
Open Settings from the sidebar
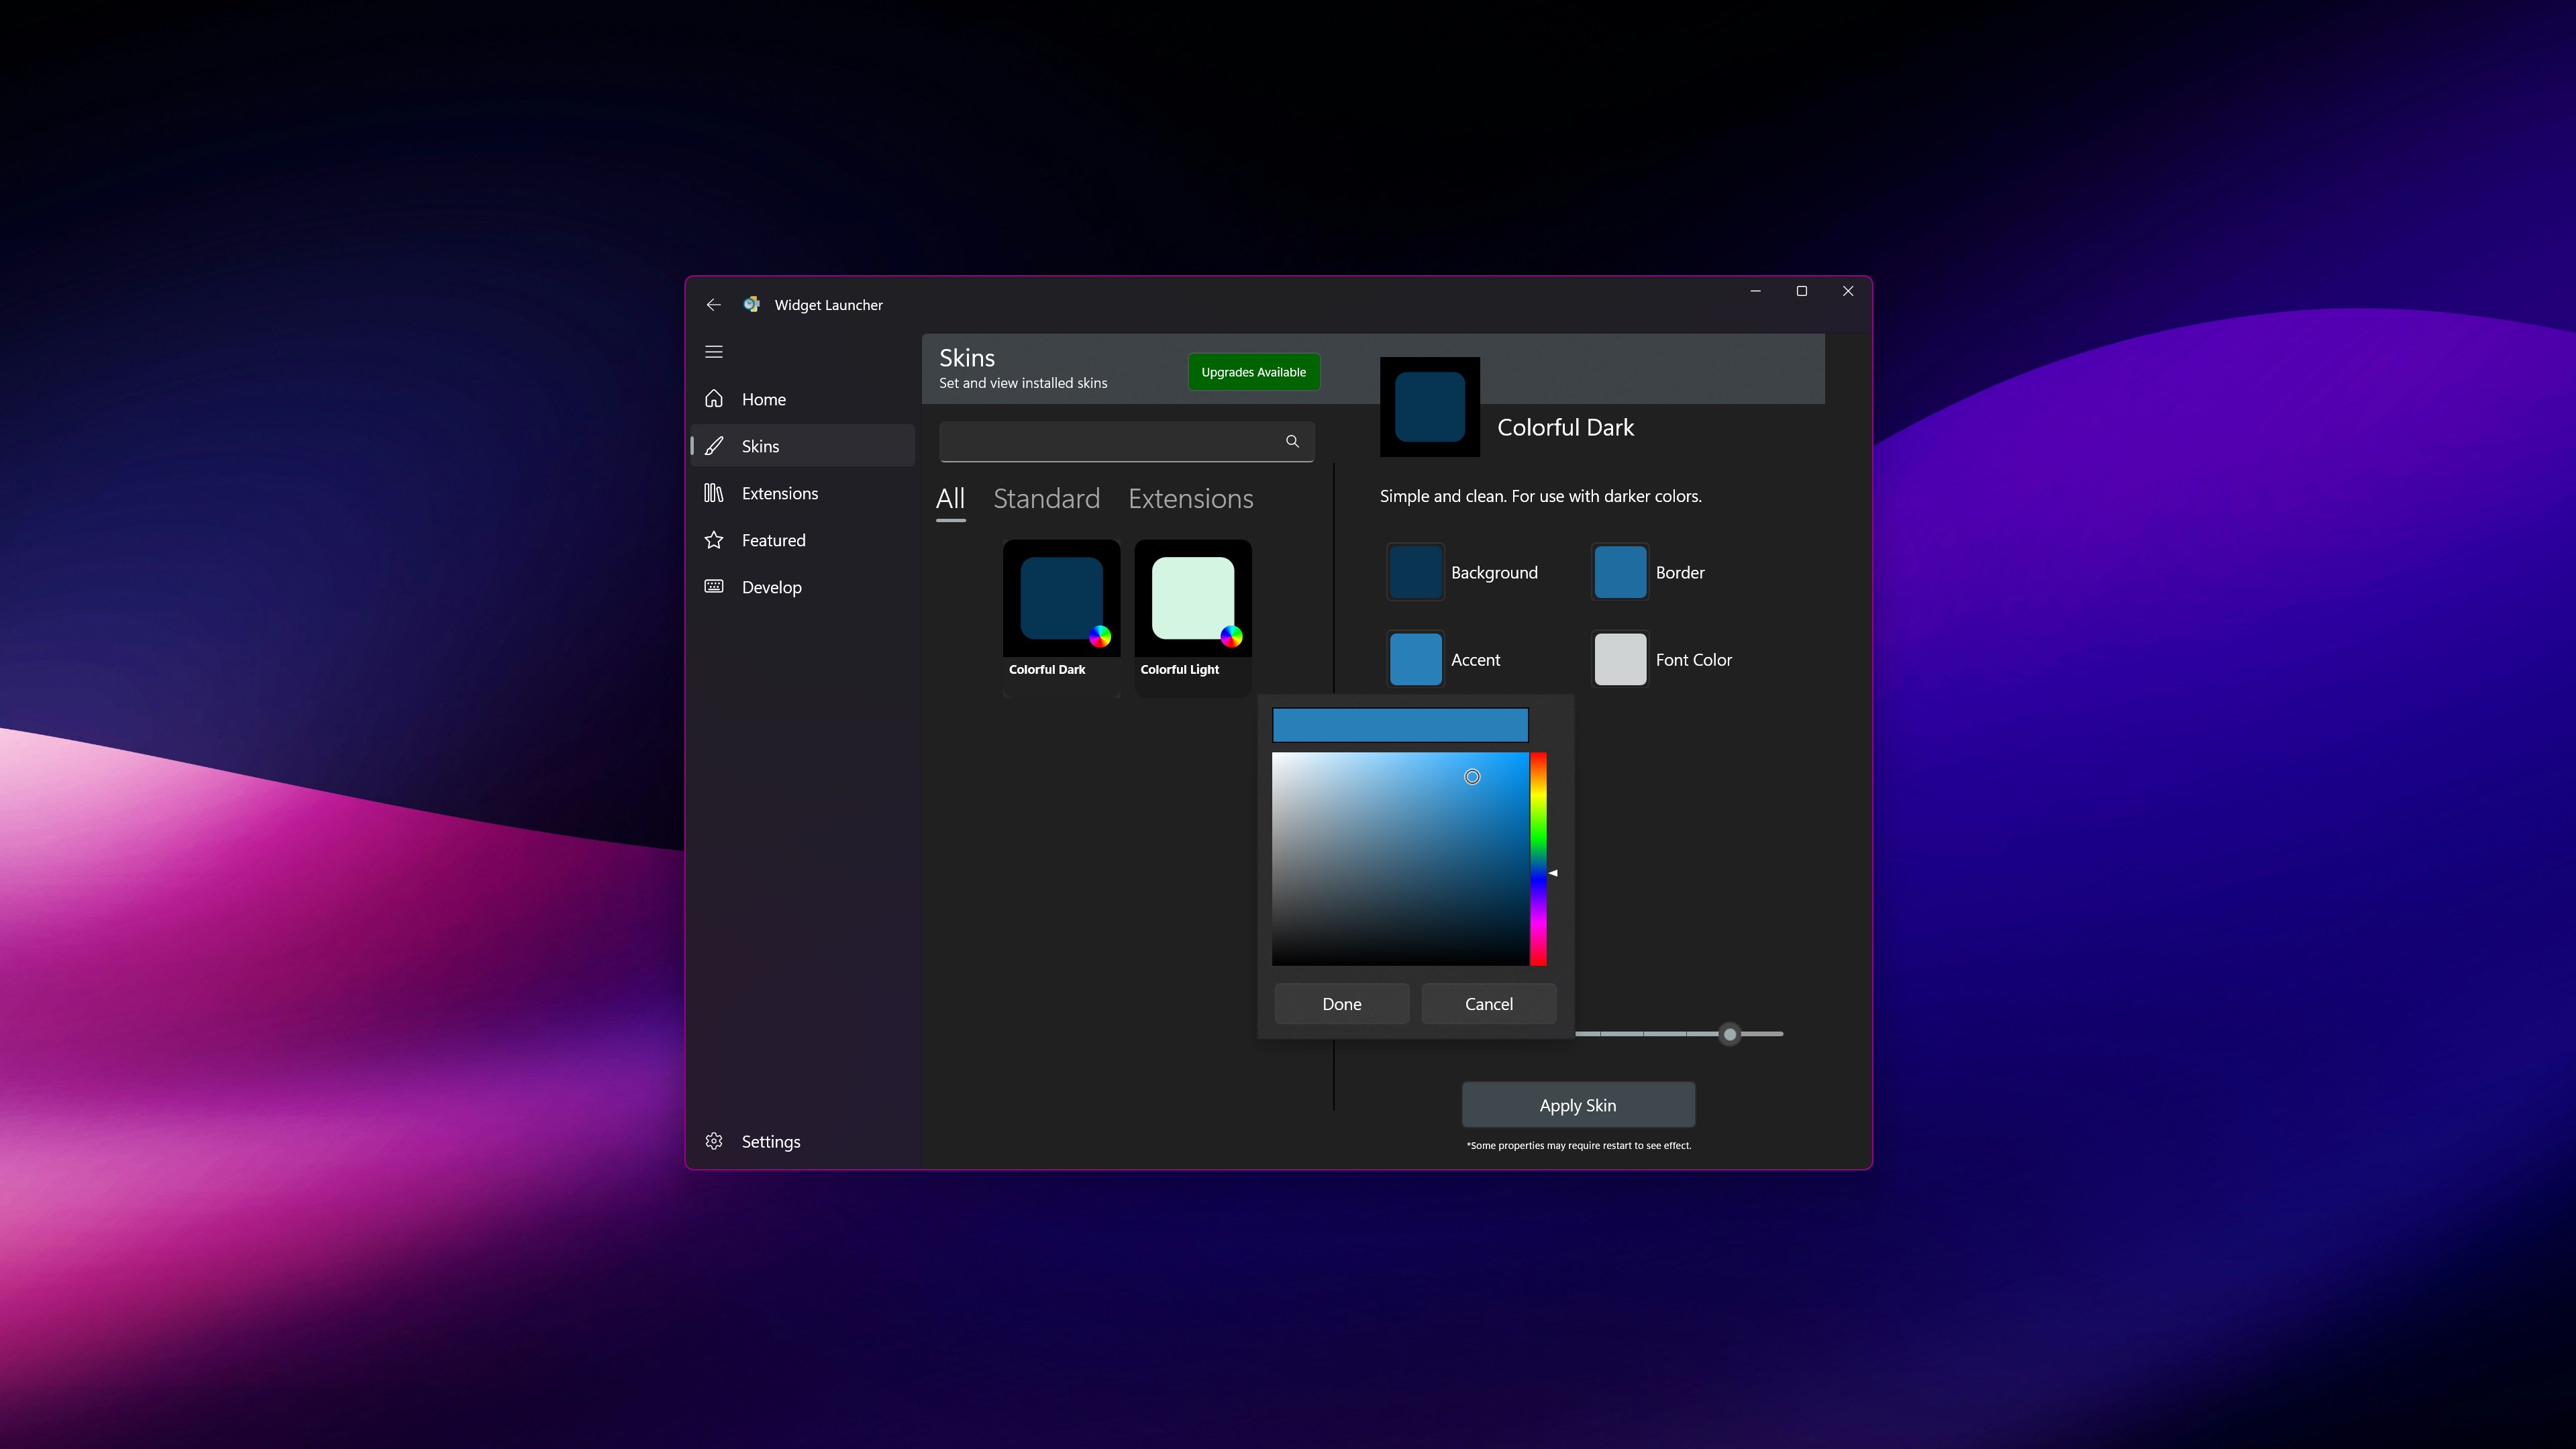(770, 1141)
